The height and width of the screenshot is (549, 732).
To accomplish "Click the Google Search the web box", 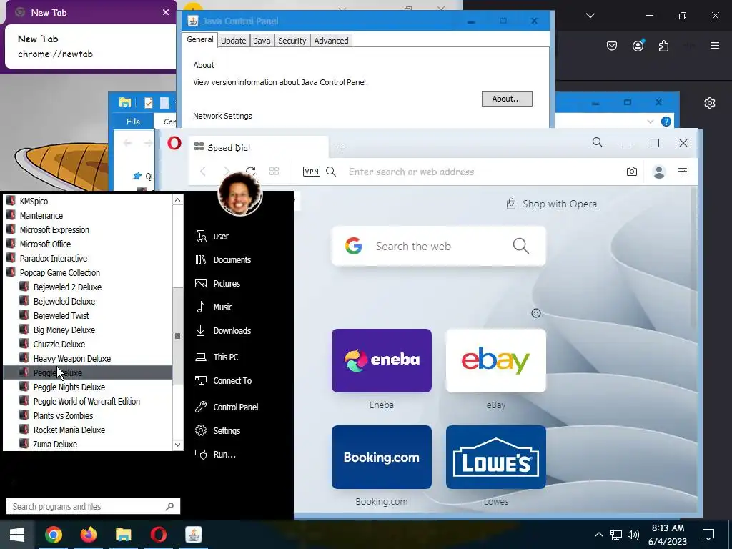I will pos(438,246).
